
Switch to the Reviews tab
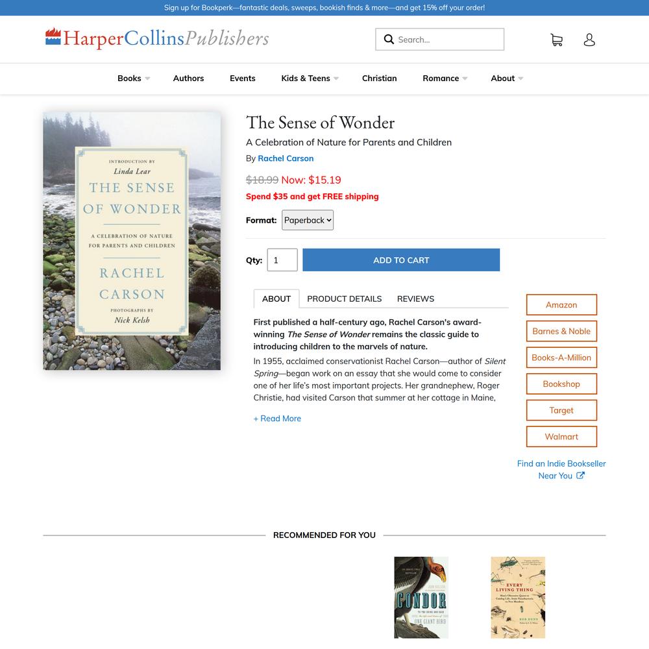[415, 299]
